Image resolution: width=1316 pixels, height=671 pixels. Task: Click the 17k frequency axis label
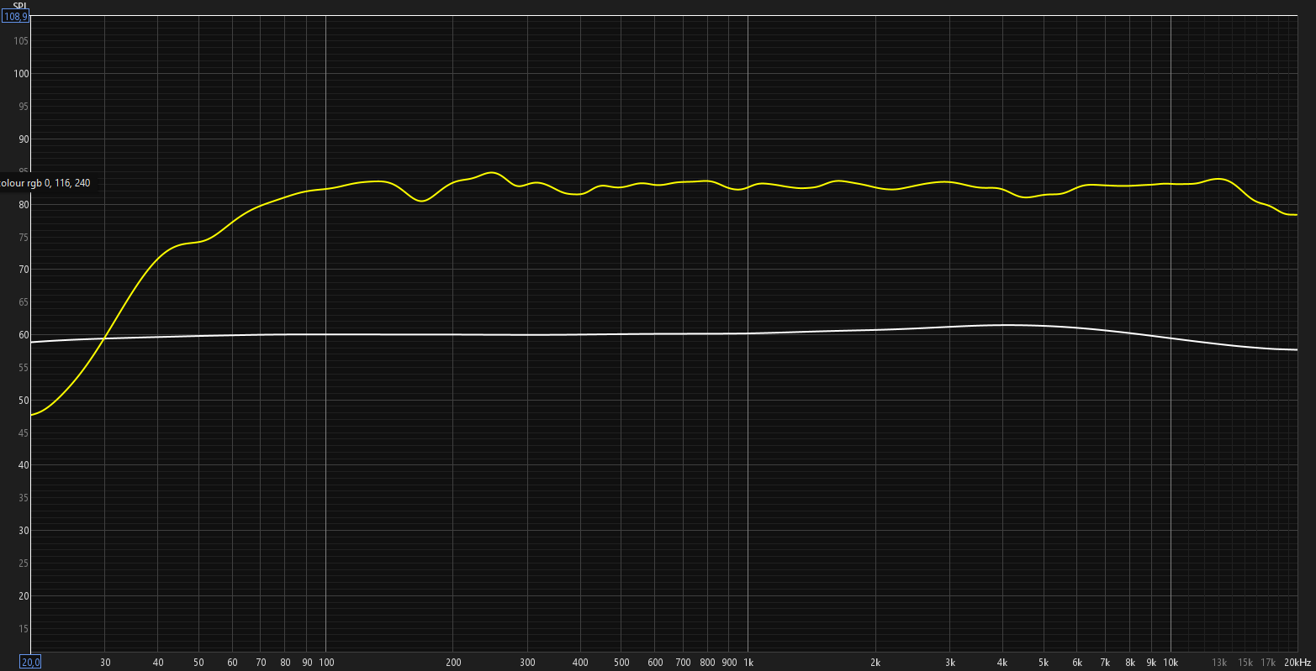coord(1268,663)
